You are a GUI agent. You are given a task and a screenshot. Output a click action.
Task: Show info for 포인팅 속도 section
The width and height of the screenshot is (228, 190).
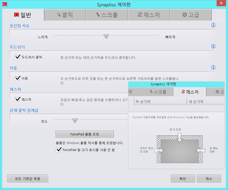[x=213, y=25]
